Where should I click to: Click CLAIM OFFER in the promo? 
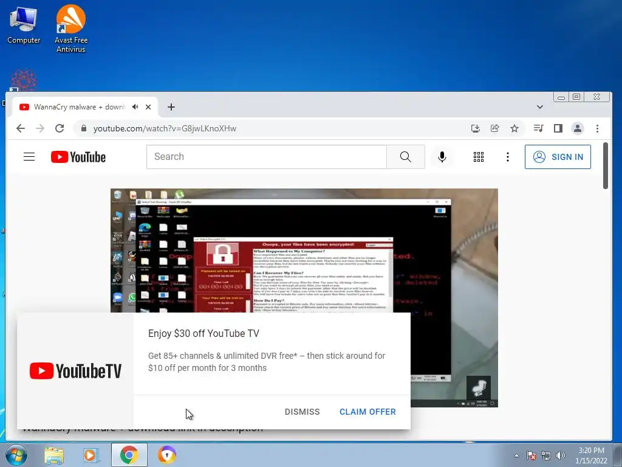(367, 412)
